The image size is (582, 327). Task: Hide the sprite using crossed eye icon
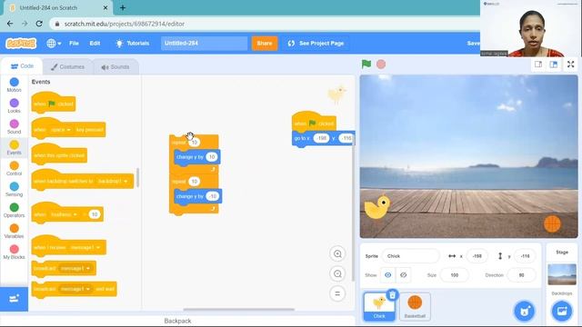coord(404,275)
